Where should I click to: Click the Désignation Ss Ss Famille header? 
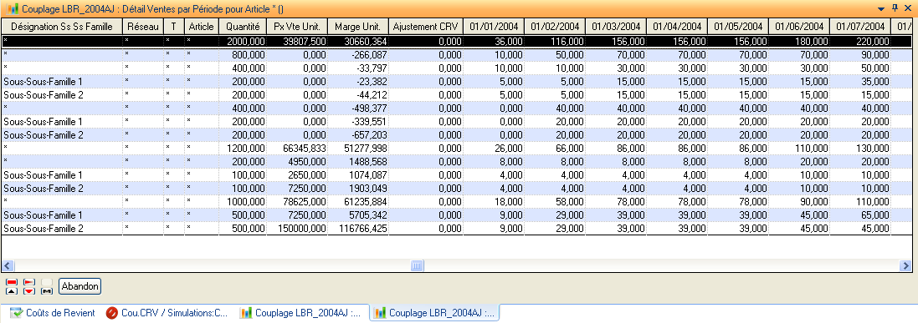(61, 26)
